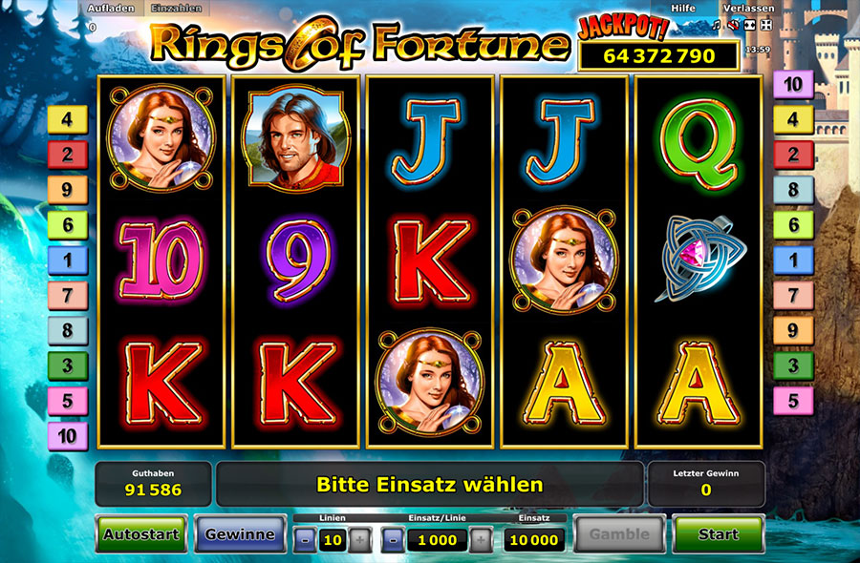The width and height of the screenshot is (860, 563).
Task: Open the Einzahlen tab
Action: click(177, 9)
